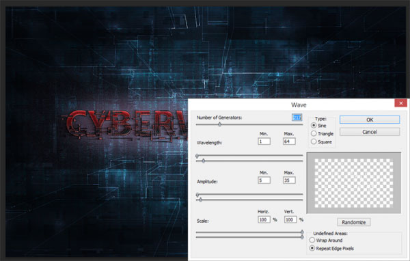This screenshot has height=261, width=410.
Task: Cancel the Wave filter dialog
Action: [370, 132]
